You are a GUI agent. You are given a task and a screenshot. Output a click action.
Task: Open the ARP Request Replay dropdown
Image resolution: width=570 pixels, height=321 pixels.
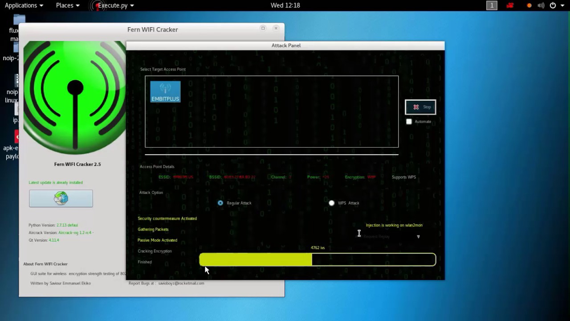point(392,236)
